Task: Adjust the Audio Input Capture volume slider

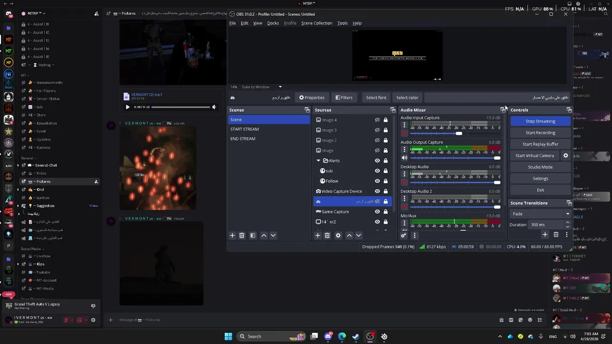Action: pos(455,133)
